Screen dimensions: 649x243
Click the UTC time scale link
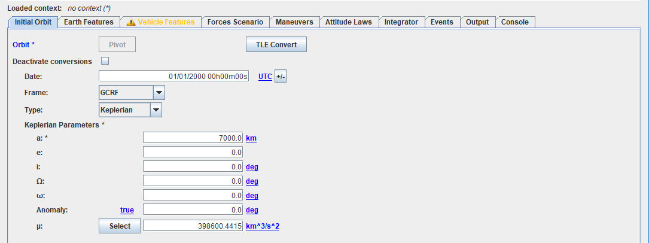pyautogui.click(x=265, y=77)
